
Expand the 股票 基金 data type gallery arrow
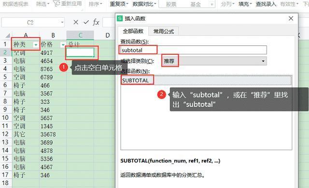[x=212, y=4]
